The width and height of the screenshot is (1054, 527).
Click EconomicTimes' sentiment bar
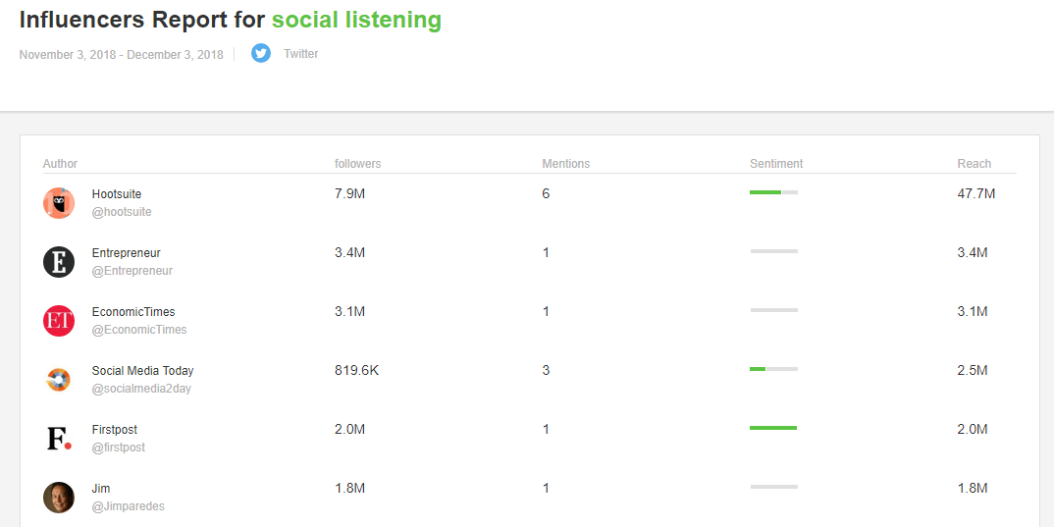[773, 310]
